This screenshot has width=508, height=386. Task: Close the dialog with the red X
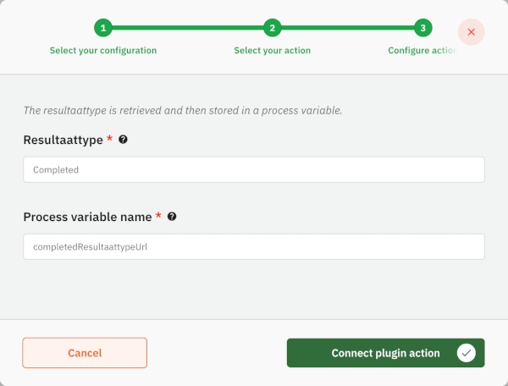click(471, 32)
